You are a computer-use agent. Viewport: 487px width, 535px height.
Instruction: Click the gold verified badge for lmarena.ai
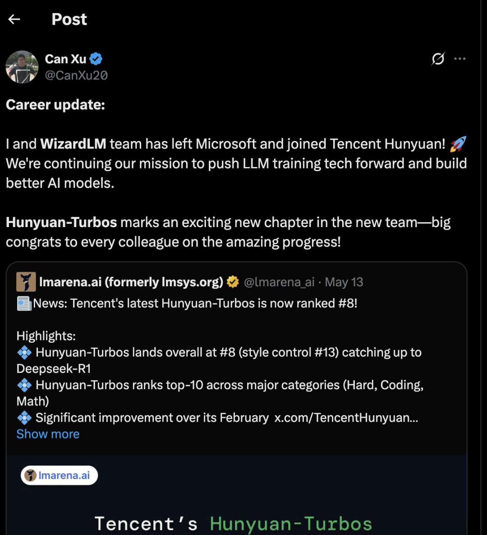[x=233, y=282]
